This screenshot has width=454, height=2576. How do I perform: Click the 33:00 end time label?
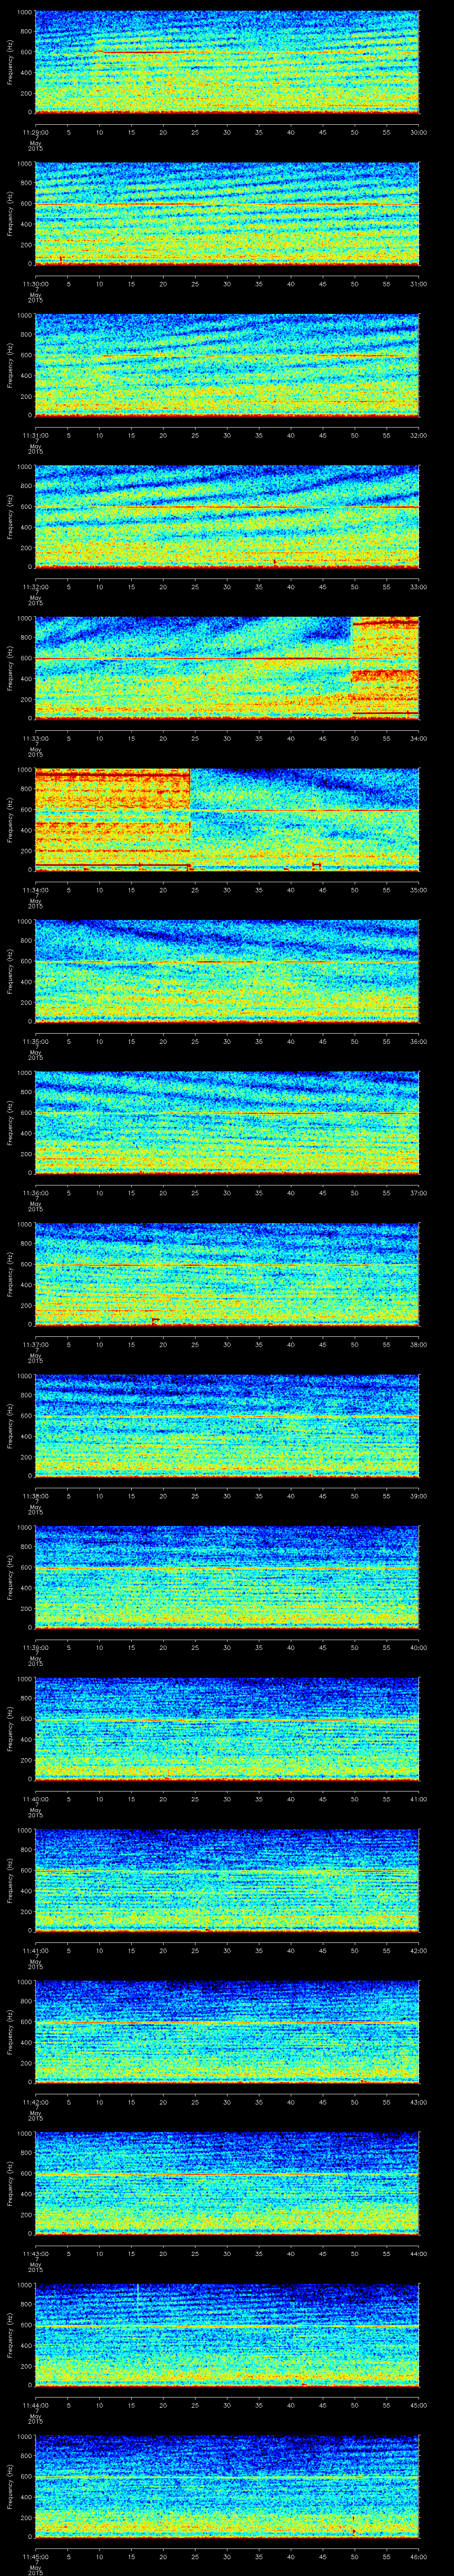418,587
